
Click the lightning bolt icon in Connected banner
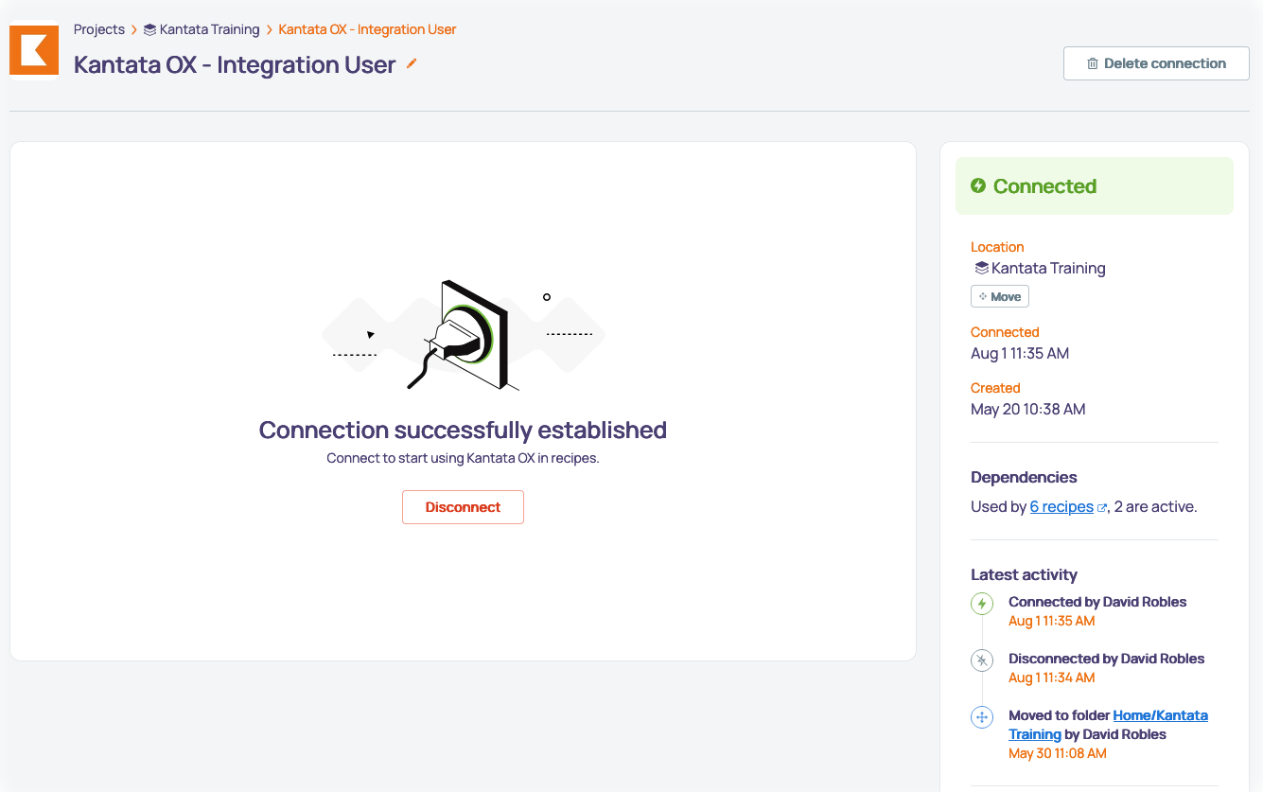978,185
